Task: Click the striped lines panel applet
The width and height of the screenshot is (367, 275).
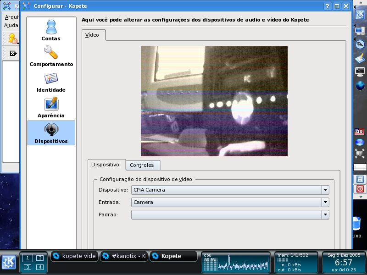Action: point(360,167)
